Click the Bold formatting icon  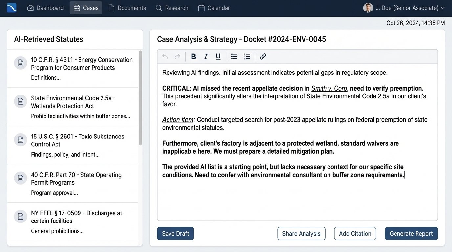pos(193,57)
